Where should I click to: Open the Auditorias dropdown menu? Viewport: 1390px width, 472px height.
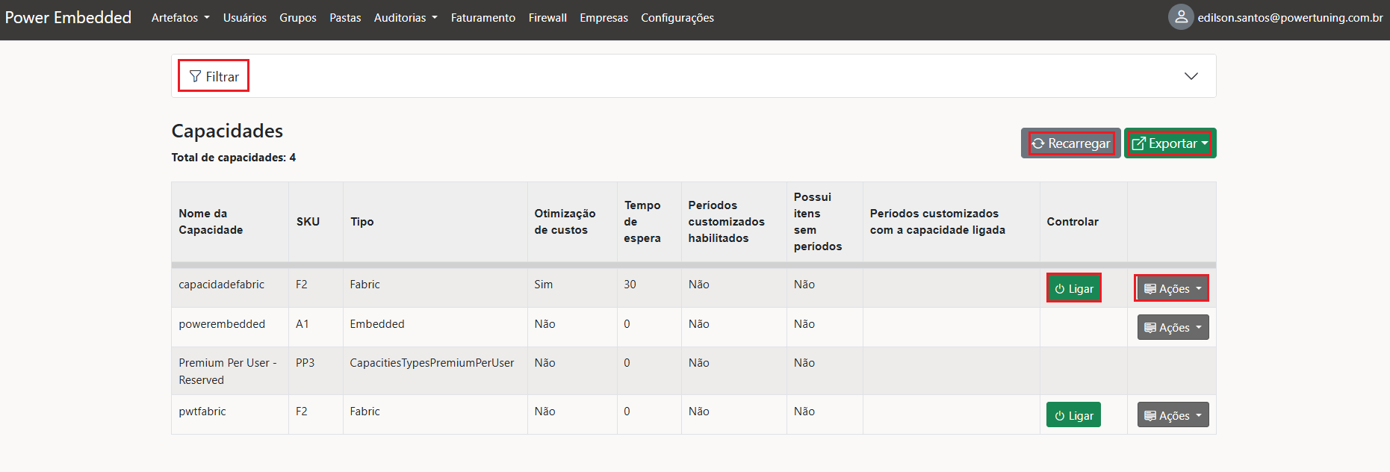click(x=405, y=18)
